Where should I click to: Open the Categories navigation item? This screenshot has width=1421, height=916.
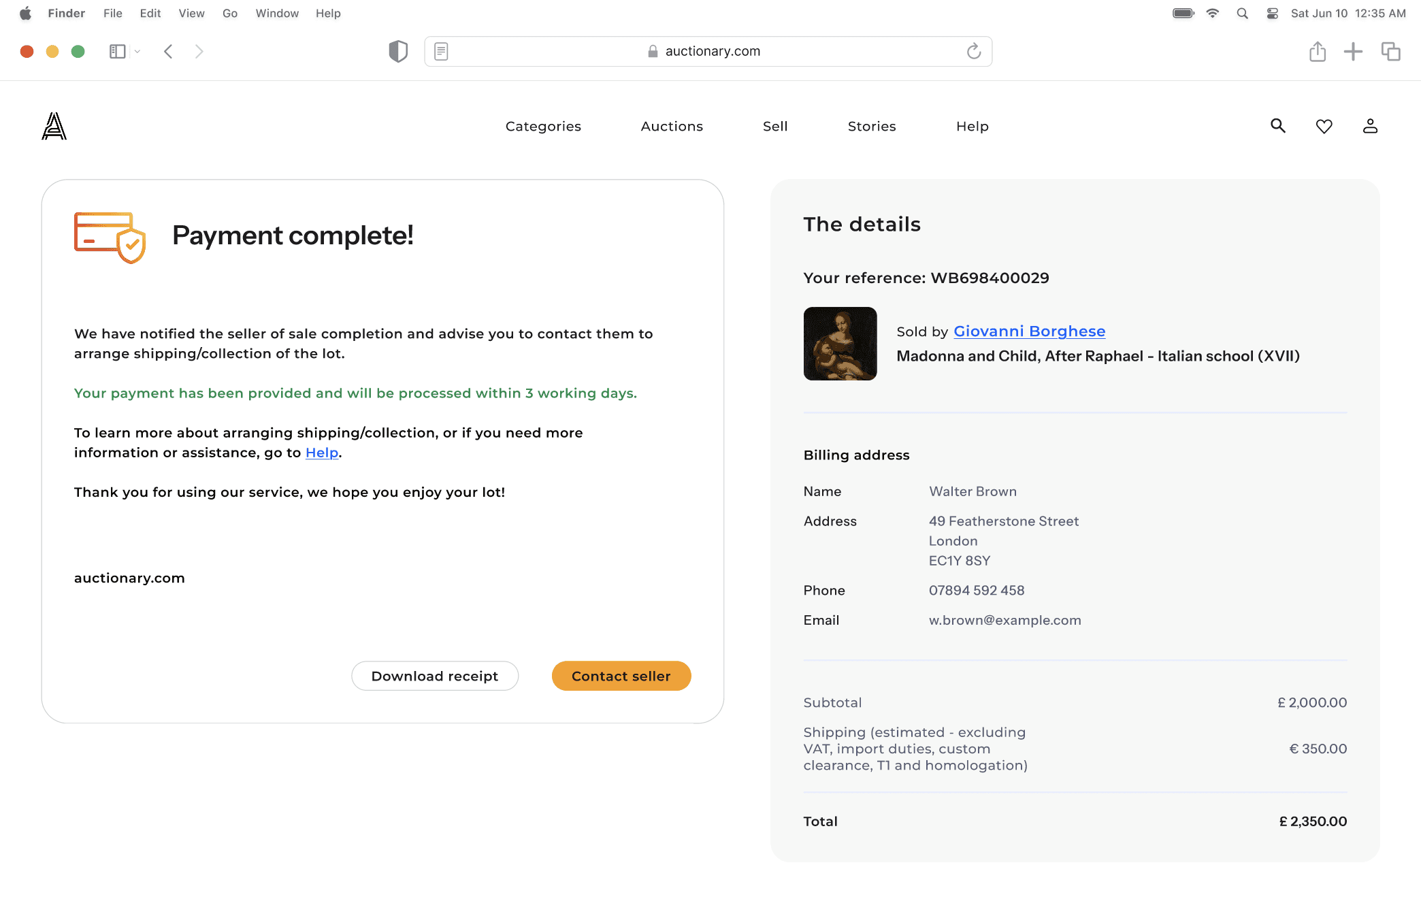click(543, 127)
